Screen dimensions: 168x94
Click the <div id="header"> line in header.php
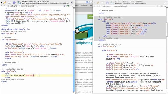coord(10,40)
